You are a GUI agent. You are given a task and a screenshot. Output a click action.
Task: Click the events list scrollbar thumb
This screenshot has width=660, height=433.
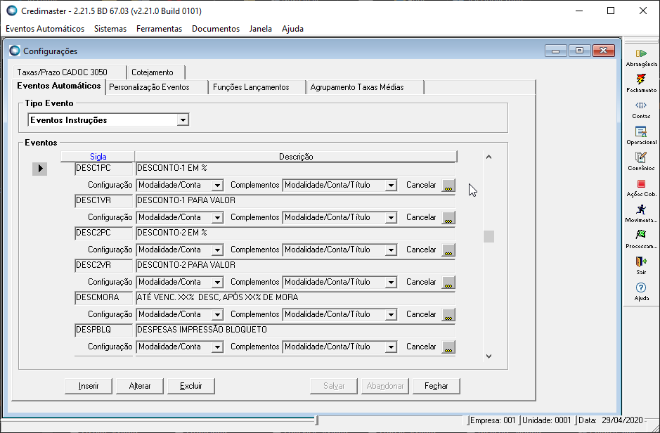tap(488, 236)
